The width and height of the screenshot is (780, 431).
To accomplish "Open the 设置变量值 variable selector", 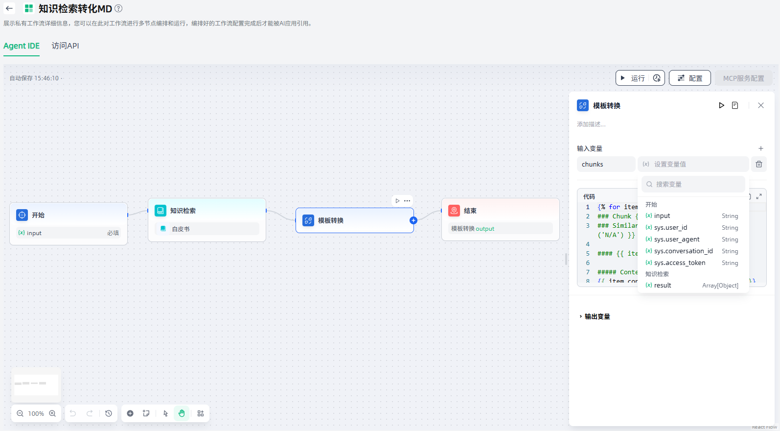I will [x=693, y=164].
